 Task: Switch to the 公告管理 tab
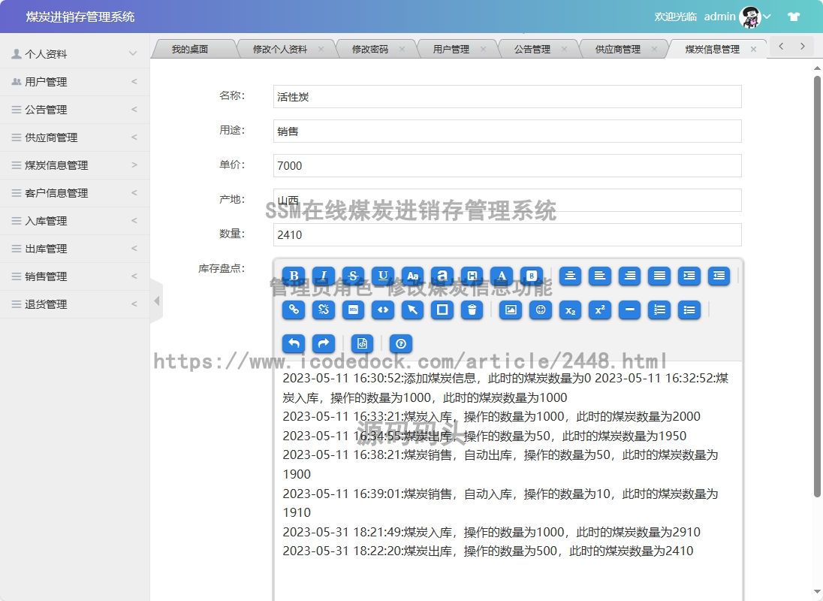[532, 50]
